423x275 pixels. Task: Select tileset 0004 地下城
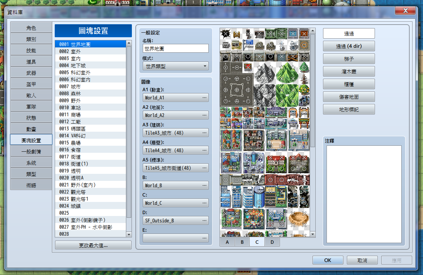coord(90,65)
